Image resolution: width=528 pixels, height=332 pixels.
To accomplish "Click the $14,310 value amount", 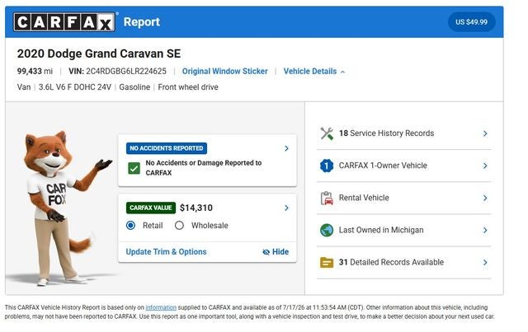I will tap(196, 208).
